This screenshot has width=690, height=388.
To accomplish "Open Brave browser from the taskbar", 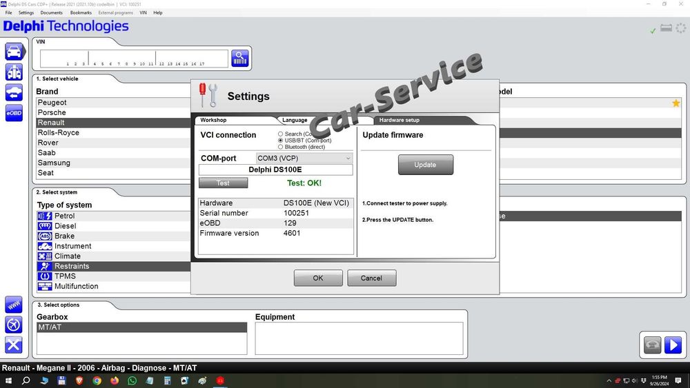I will [79, 380].
